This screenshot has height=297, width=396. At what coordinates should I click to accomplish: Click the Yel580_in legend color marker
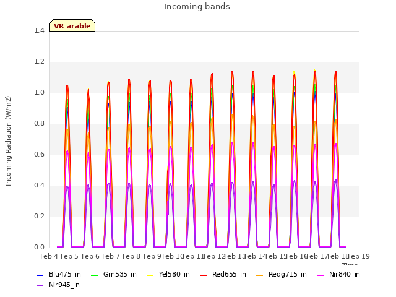coord(150,275)
